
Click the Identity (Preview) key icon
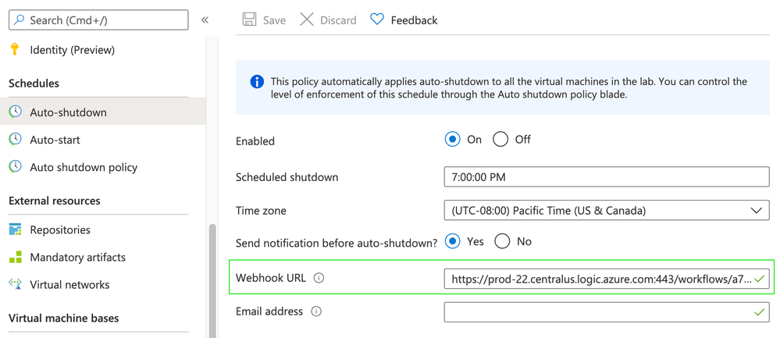pos(15,49)
